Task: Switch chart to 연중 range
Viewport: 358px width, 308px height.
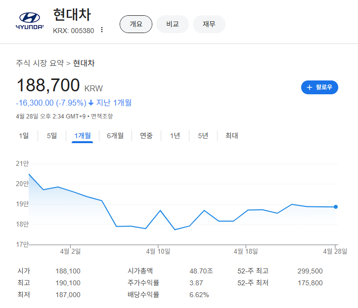Action: click(x=146, y=136)
